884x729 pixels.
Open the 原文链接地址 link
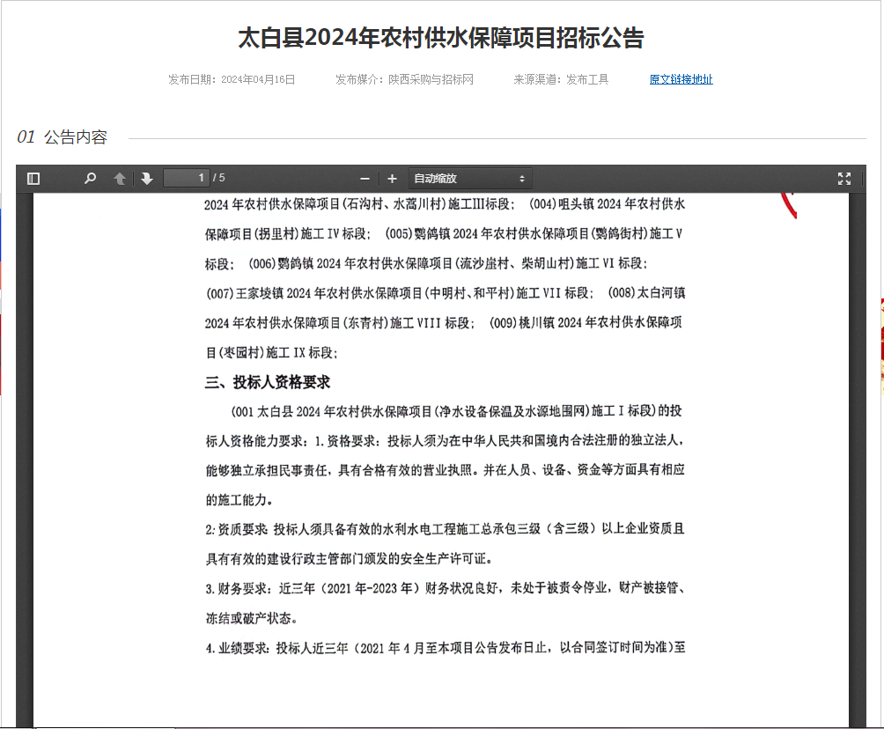681,79
